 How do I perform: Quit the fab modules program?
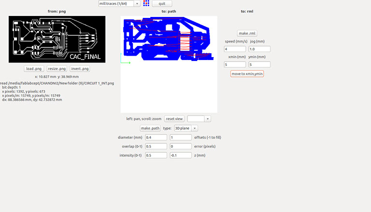(162, 3)
